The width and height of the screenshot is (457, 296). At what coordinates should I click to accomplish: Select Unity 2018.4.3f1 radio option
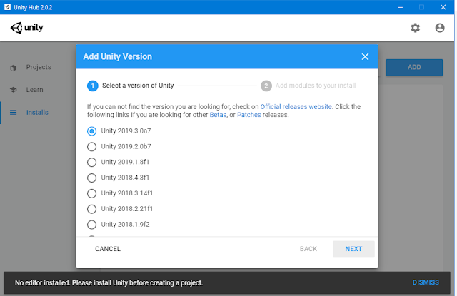tap(91, 178)
